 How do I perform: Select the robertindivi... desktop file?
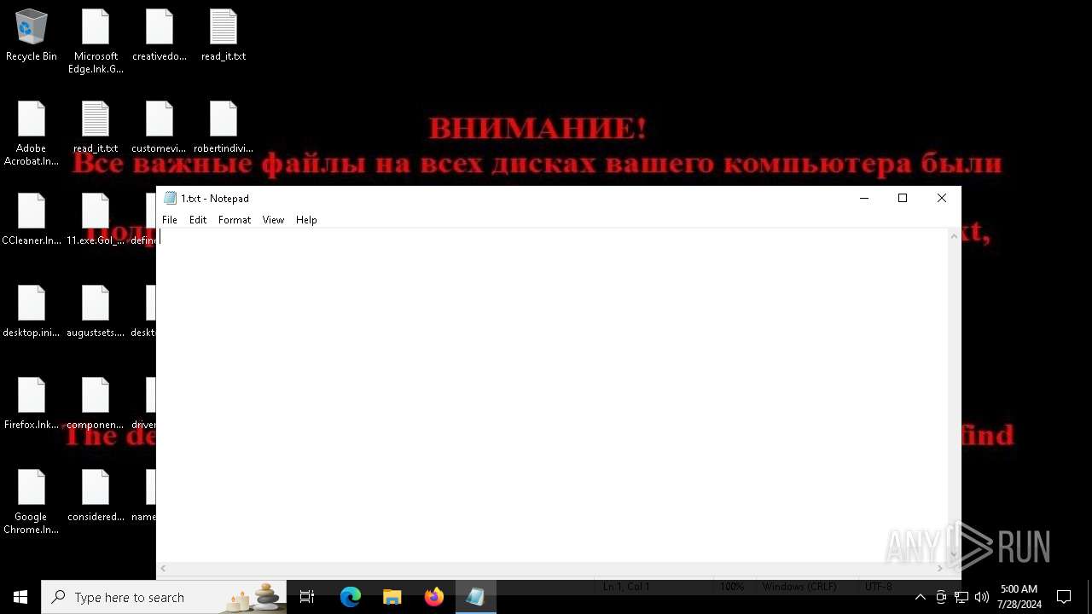coord(224,128)
